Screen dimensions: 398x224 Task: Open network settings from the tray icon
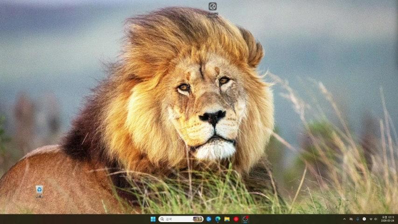371,219
